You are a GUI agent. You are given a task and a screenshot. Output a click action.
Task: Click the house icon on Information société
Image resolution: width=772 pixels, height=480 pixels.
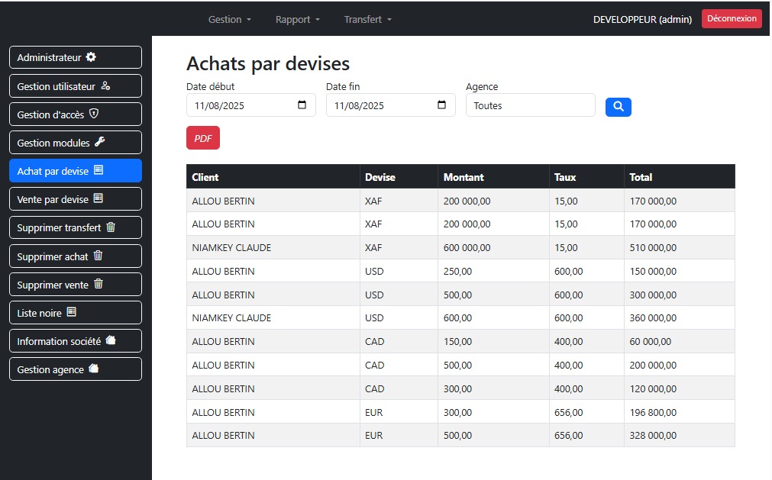(111, 341)
